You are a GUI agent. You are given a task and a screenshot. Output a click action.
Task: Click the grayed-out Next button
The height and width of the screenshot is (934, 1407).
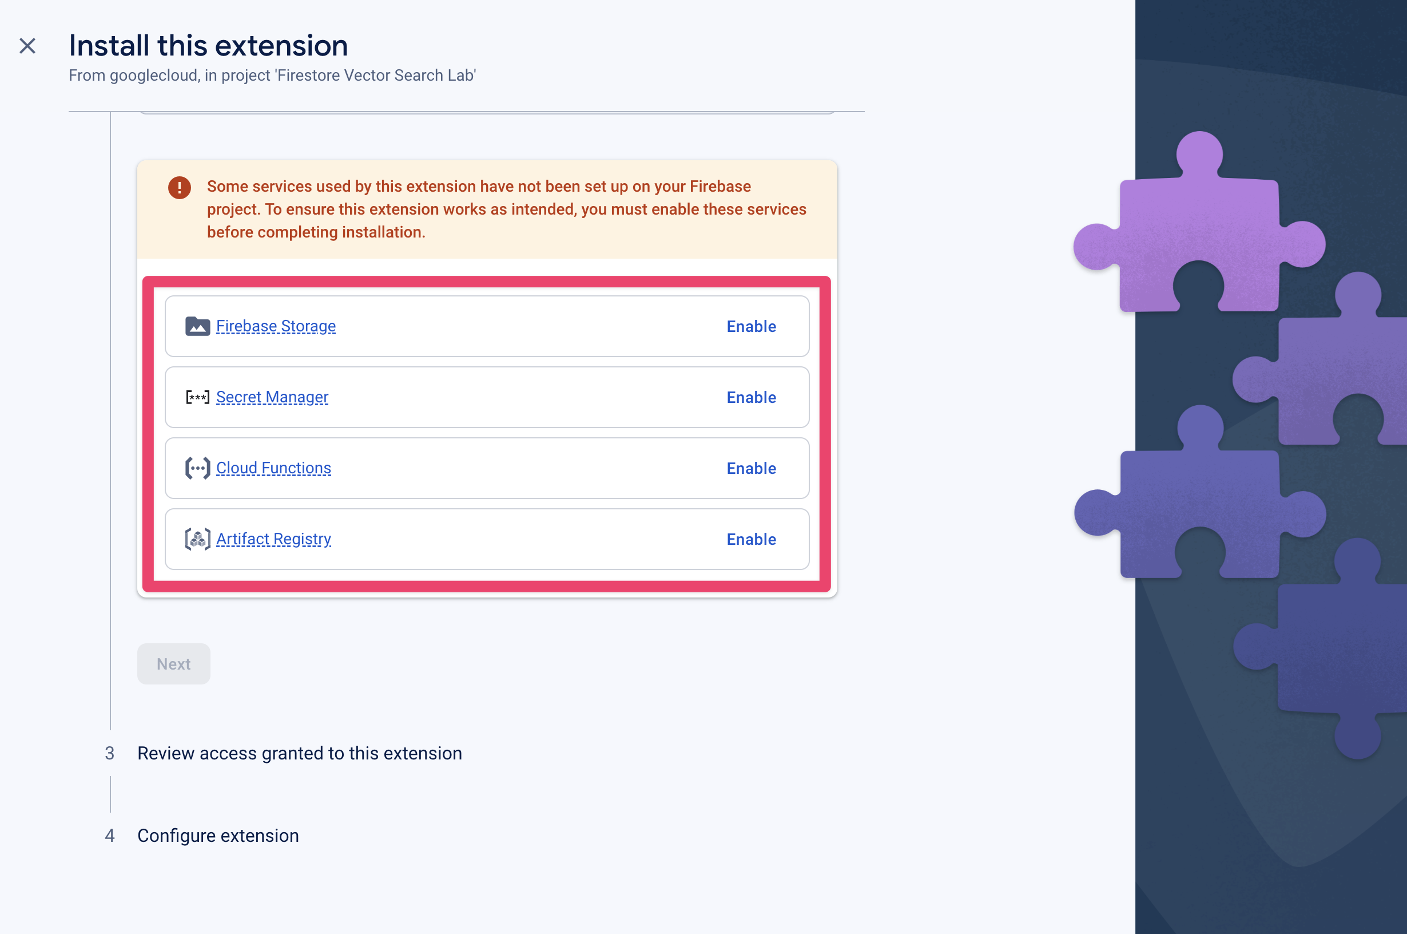173,664
